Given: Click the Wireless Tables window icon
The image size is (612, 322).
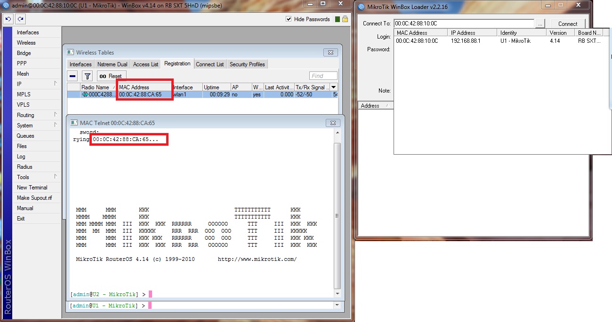Looking at the screenshot, I should [70, 53].
